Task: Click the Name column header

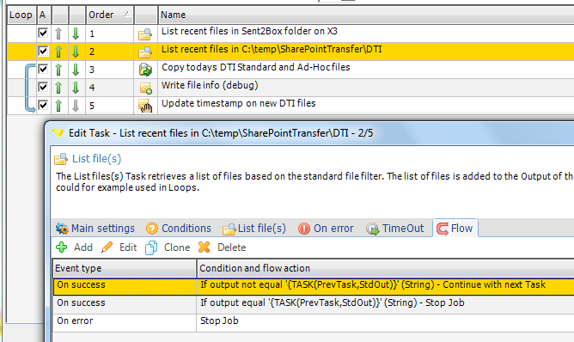Action: pos(366,15)
